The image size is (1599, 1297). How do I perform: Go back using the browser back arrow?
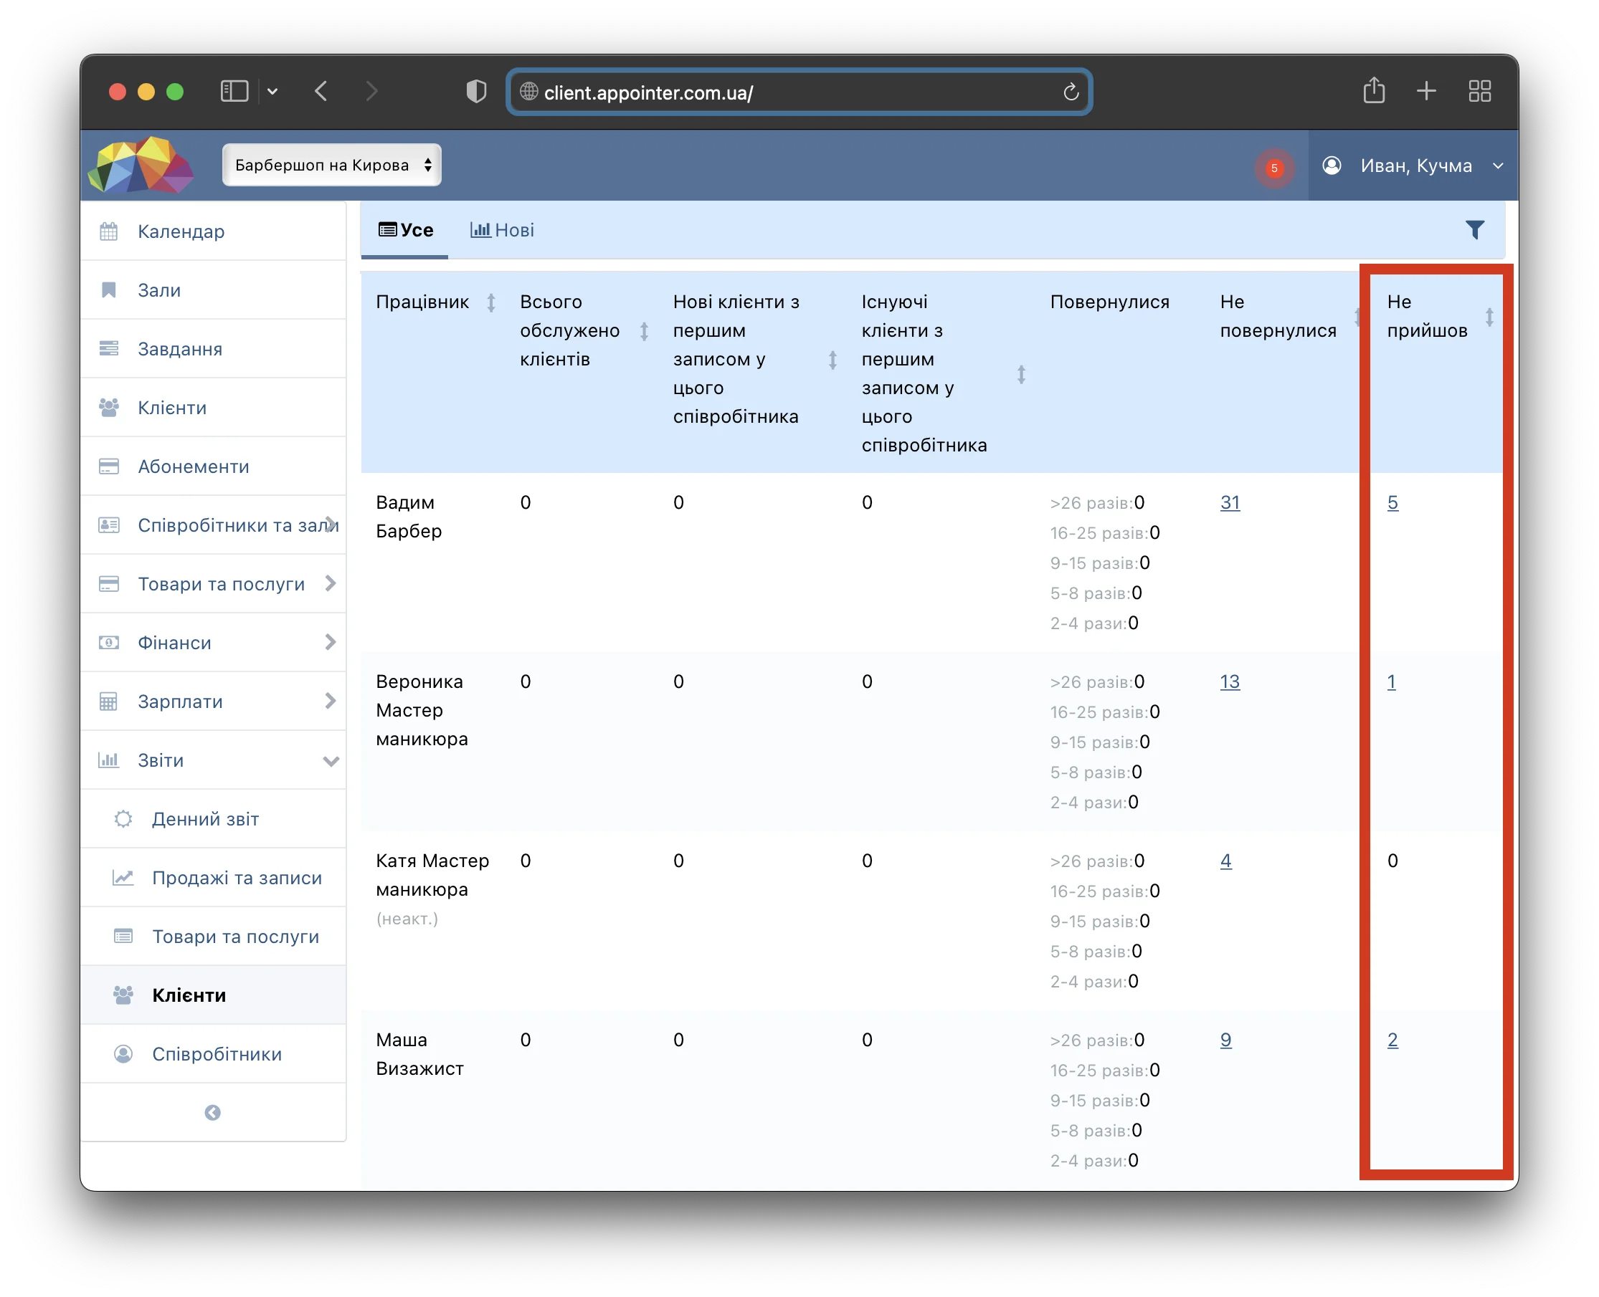321,91
